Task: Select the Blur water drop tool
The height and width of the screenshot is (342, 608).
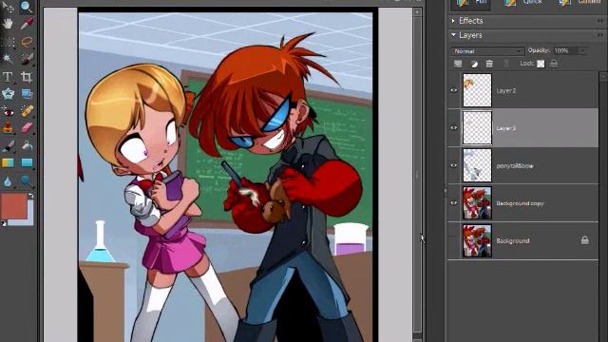Action: click(x=8, y=180)
